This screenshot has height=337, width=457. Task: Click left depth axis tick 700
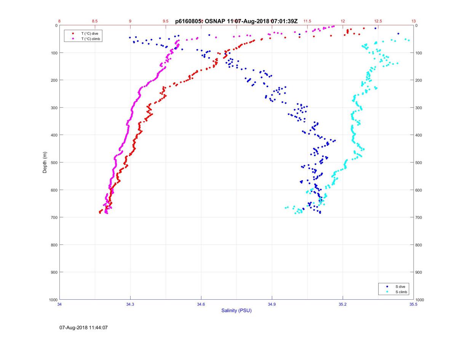point(54,217)
